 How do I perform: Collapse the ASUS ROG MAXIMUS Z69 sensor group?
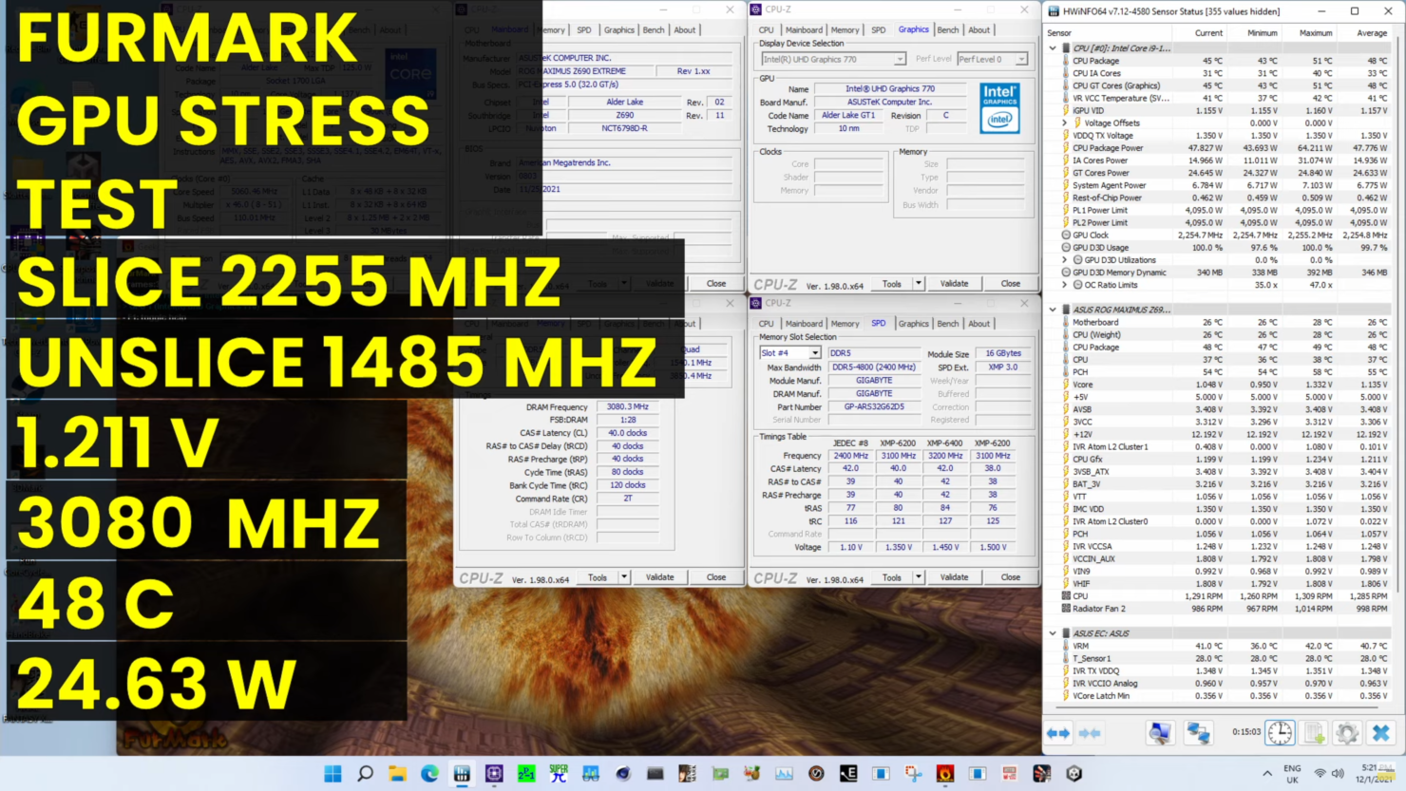coord(1053,310)
